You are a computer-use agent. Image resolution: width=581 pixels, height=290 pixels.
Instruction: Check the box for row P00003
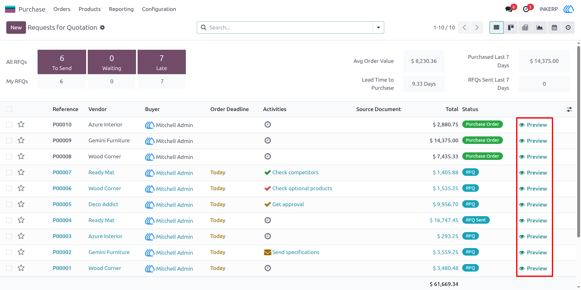pos(9,236)
